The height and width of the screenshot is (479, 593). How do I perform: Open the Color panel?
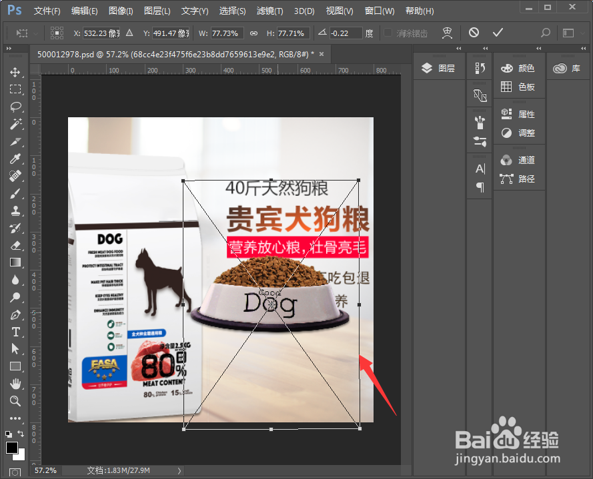click(x=518, y=69)
